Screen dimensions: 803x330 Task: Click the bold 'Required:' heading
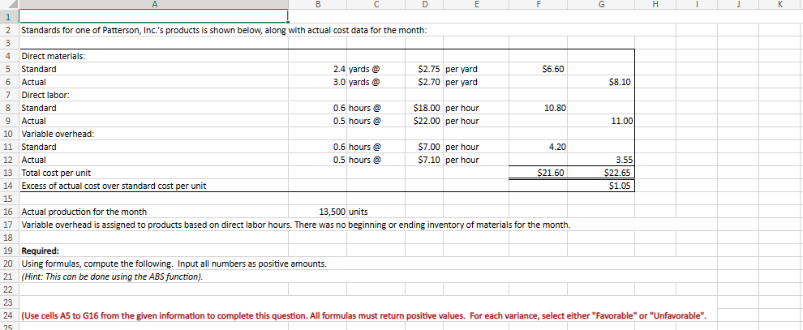click(x=40, y=251)
